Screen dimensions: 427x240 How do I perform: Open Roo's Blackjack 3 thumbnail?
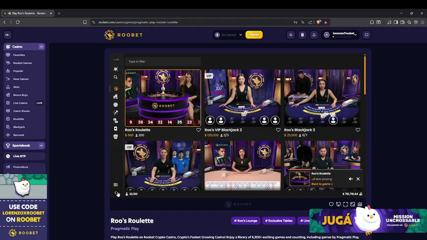point(322,98)
